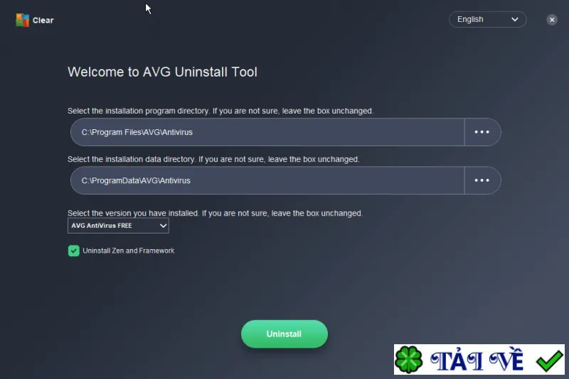Browse for program directory with three-dot button
Image resolution: width=569 pixels, height=379 pixels.
point(482,132)
